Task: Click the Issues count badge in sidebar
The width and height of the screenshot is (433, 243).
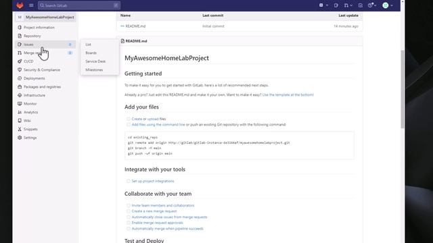Action: tap(70, 45)
